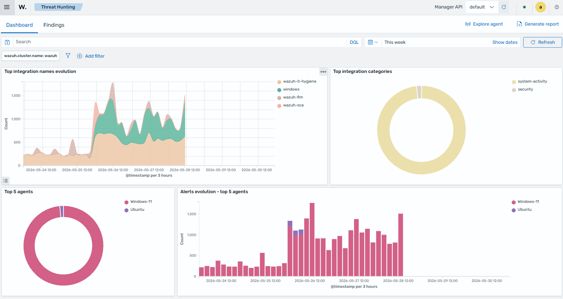
Task: Open the saved queries disk icon
Action: [7, 42]
